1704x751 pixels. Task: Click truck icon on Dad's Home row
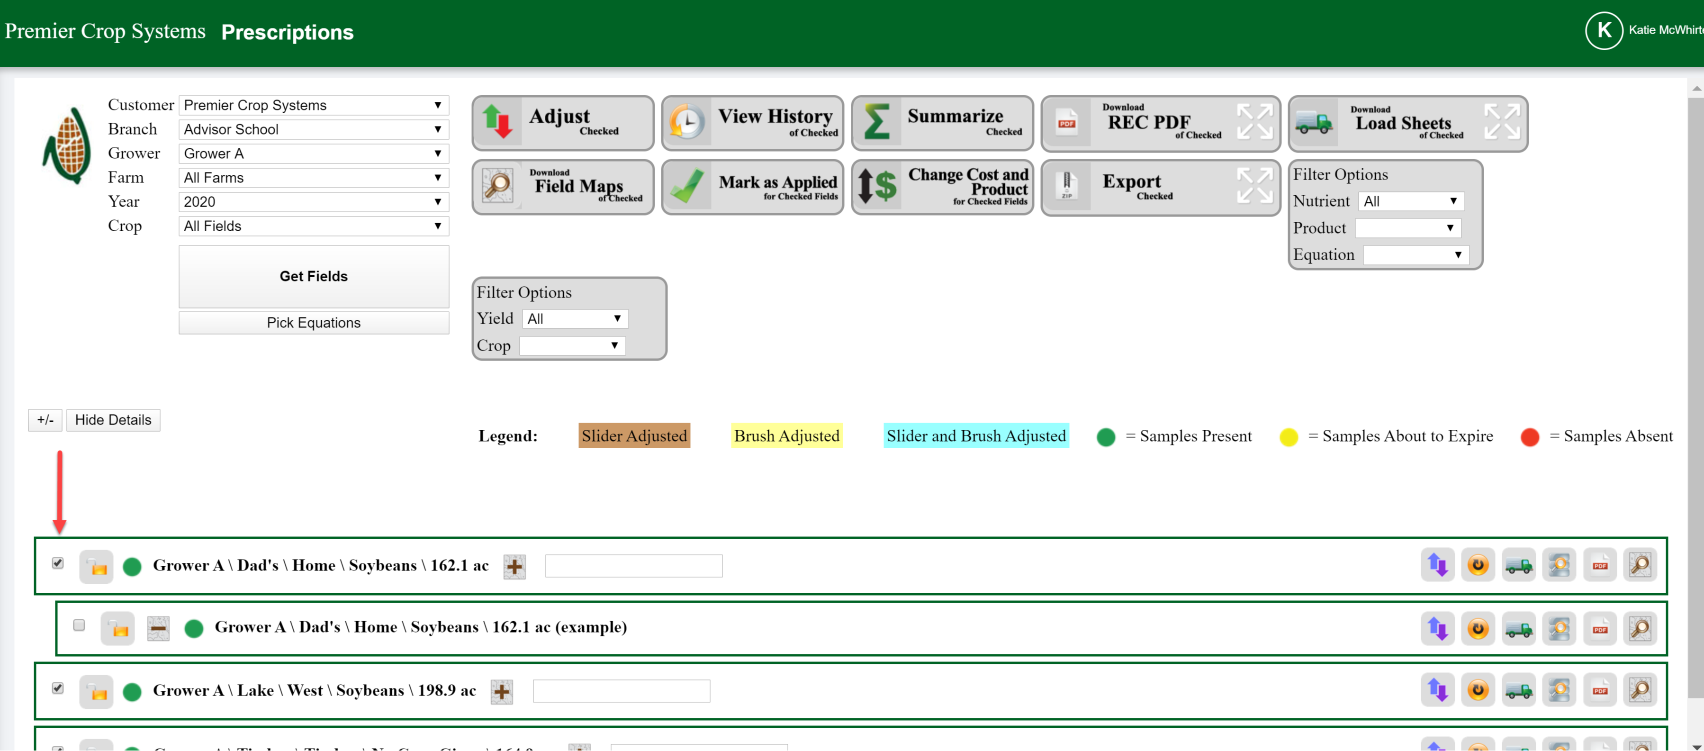click(x=1518, y=565)
